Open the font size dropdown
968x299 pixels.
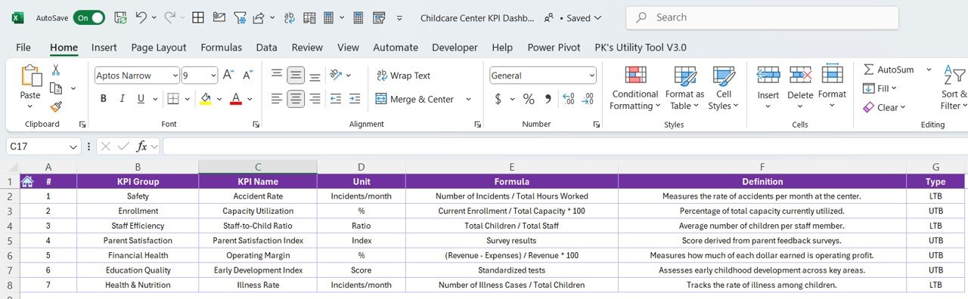click(213, 76)
